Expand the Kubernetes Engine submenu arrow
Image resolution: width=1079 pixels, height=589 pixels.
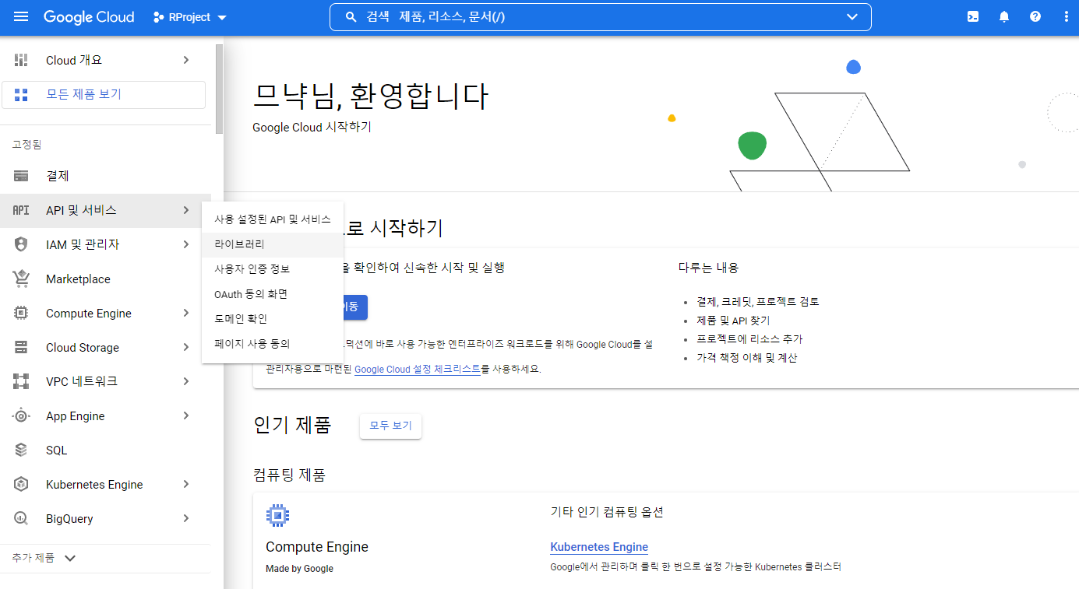pyautogui.click(x=185, y=484)
